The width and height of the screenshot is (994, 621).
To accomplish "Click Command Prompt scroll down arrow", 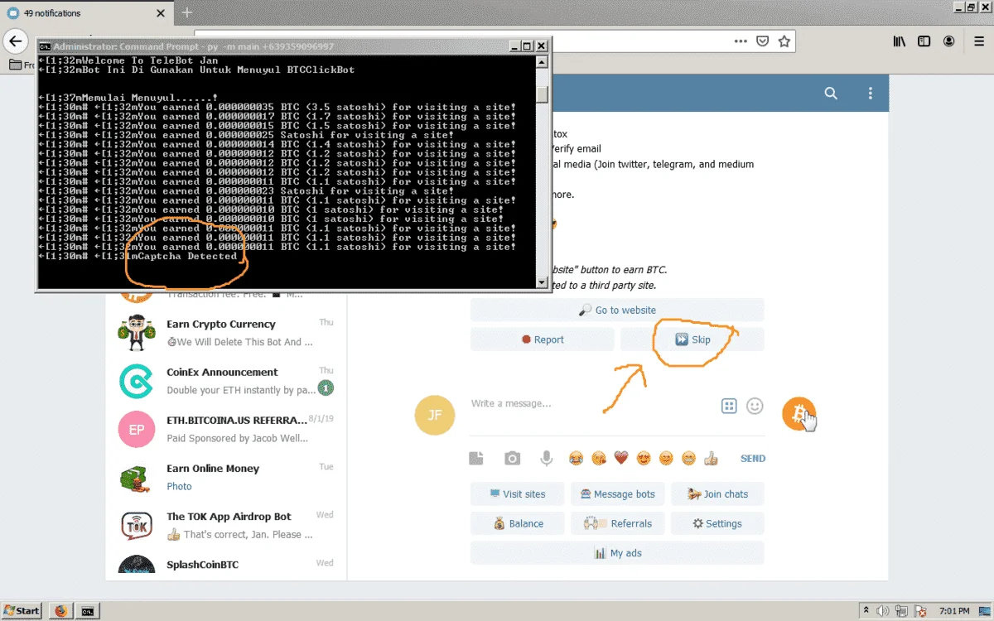I will (542, 282).
